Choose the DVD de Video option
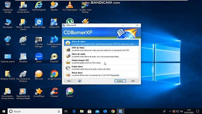 pyautogui.click(x=101, y=49)
